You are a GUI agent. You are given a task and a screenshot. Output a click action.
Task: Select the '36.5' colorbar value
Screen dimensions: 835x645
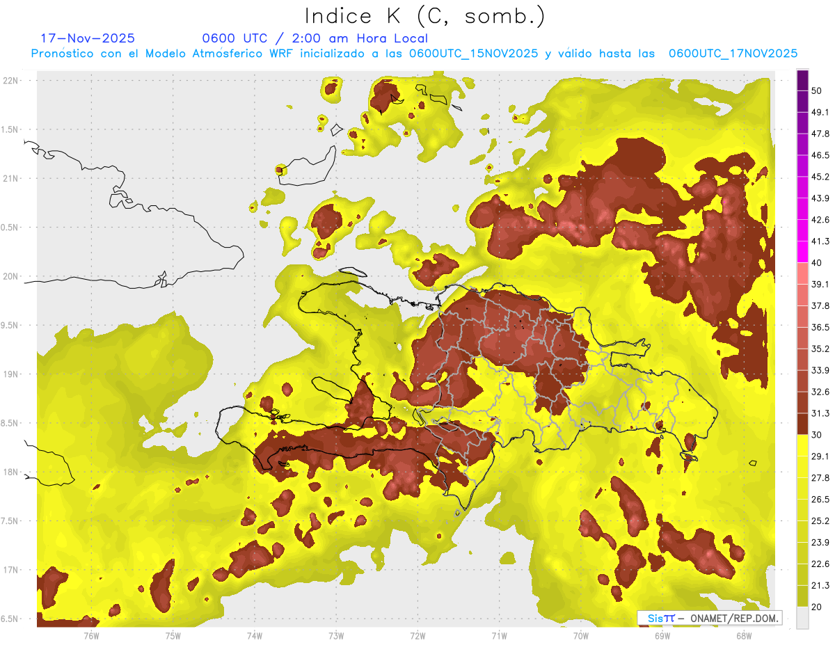(820, 328)
